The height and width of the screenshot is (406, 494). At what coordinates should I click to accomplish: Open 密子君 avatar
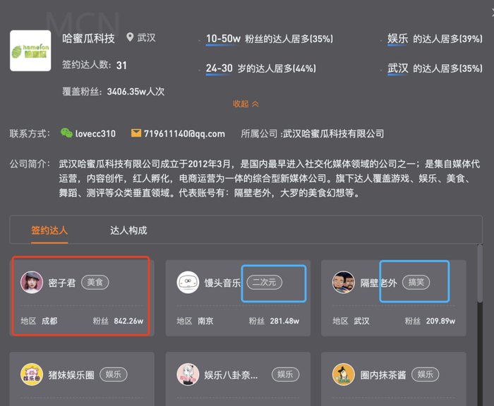32,283
